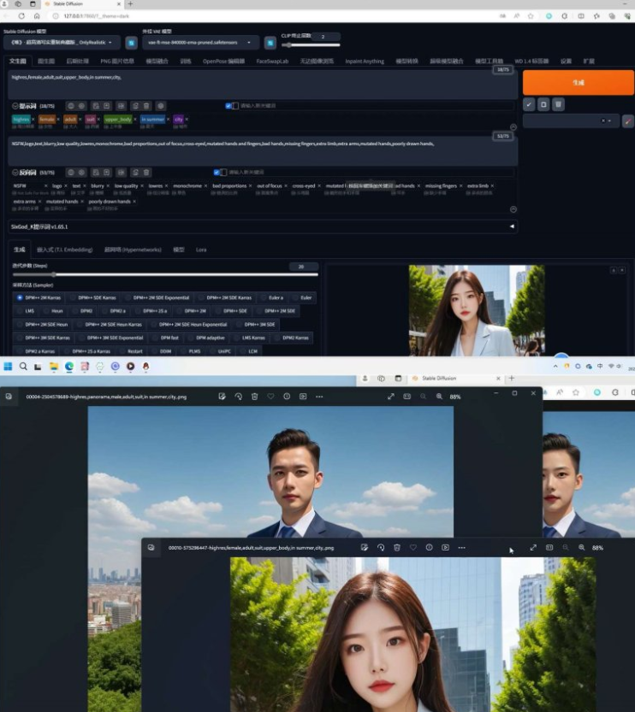
Task: Select the LMS sampler
Action: pyautogui.click(x=26, y=311)
